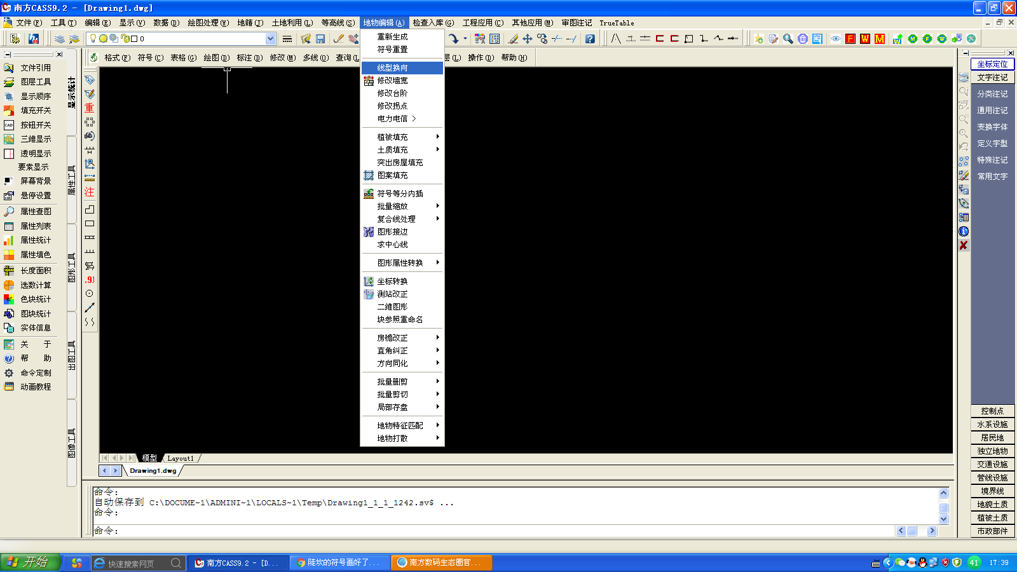
Task: Click the 命令 command input line
Action: pyautogui.click(x=493, y=531)
